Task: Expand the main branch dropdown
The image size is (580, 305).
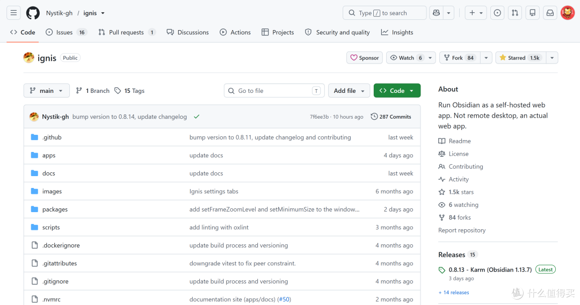Action: [47, 91]
